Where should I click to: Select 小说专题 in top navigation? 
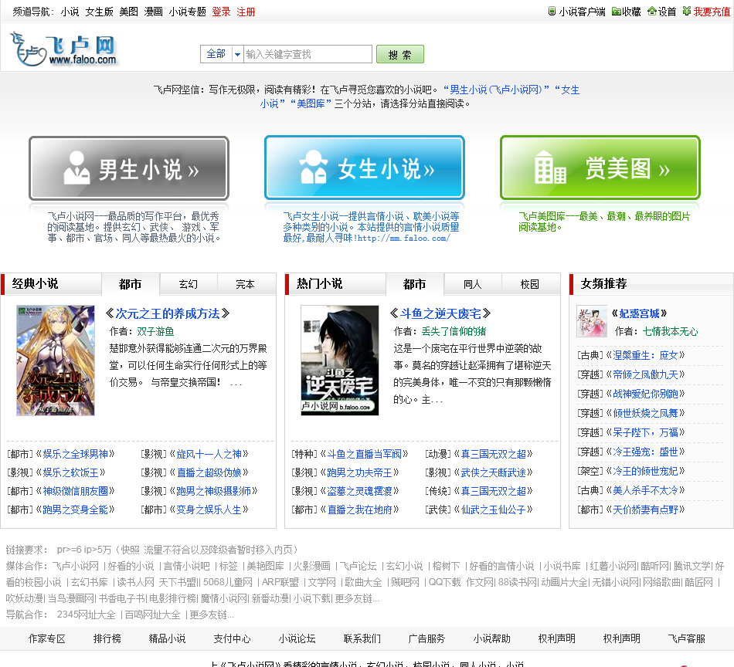[187, 12]
